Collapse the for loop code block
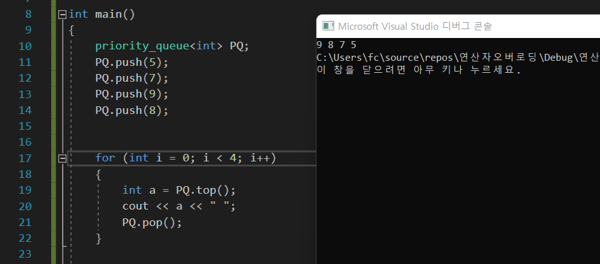Viewport: 600px width, 264px height. [x=63, y=158]
